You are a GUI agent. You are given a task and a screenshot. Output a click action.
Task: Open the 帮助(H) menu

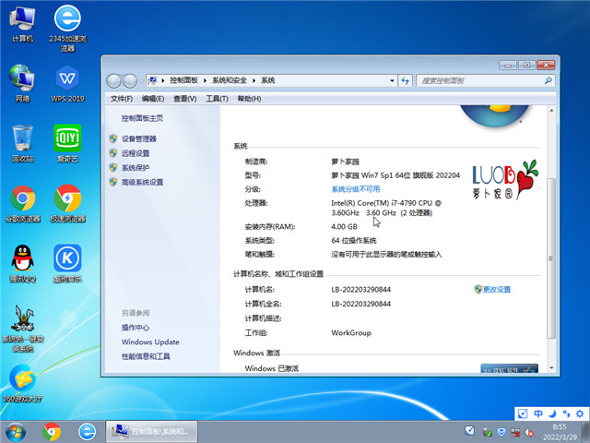pyautogui.click(x=249, y=99)
